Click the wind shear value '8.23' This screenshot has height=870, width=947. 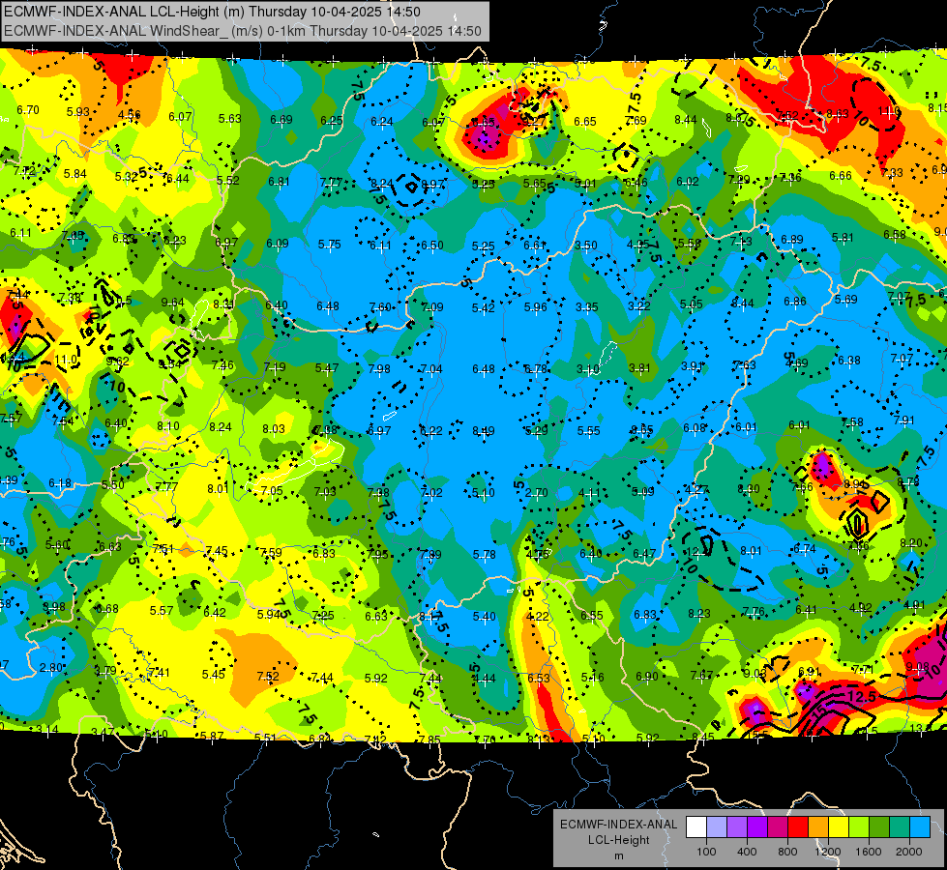tap(698, 614)
